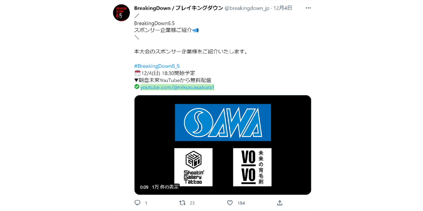Open the 12月4日 tweet timestamp

tap(283, 8)
